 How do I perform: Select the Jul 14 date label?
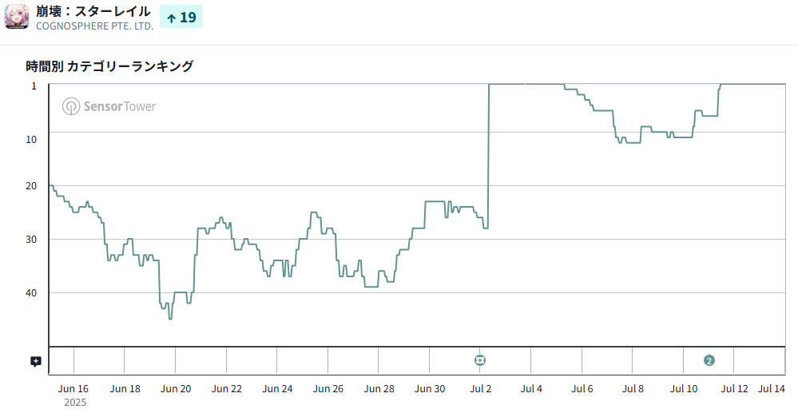[x=772, y=389]
